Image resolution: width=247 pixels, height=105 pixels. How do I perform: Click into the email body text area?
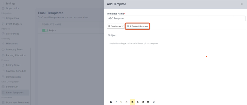click(176, 69)
